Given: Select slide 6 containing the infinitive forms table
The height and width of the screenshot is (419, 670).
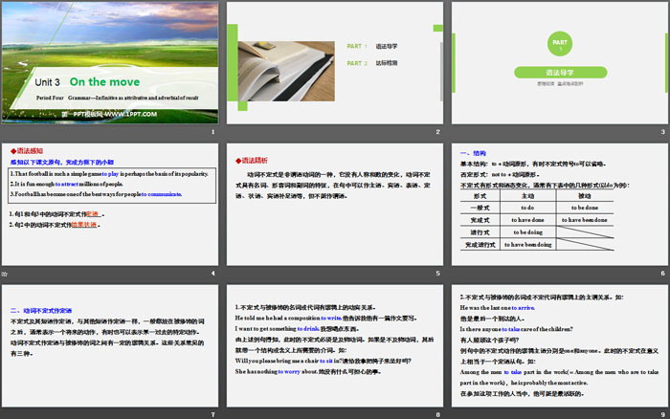Looking at the screenshot, I should 560,204.
